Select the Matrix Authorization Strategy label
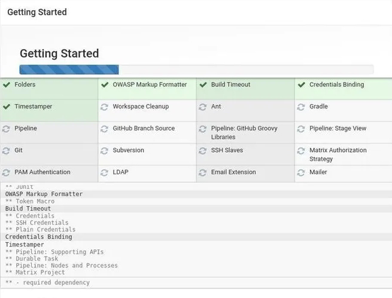This screenshot has height=298, width=392. 338,154
